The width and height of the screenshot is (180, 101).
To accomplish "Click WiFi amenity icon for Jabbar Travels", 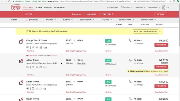I will [x=33, y=67].
